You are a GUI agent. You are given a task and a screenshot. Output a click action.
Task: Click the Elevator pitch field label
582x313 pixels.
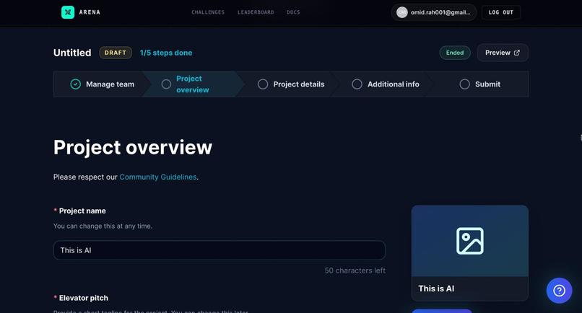84,298
